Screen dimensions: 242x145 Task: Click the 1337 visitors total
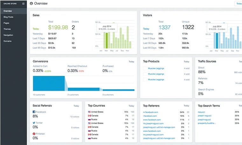(164, 27)
